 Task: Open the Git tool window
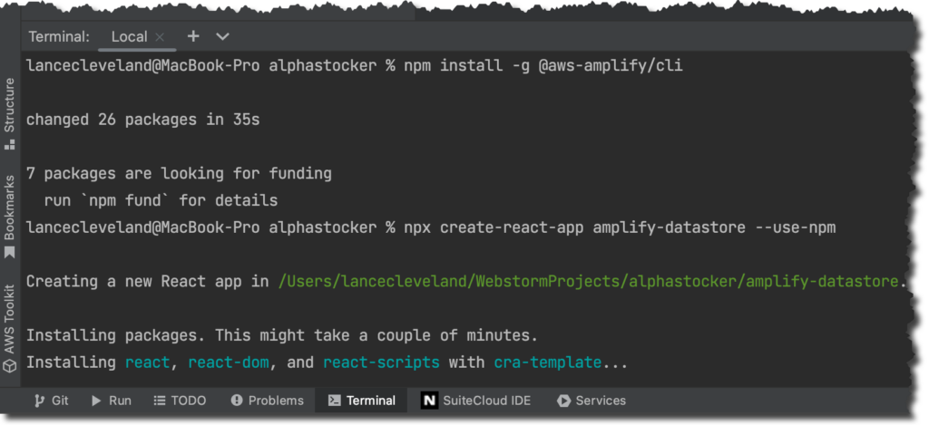pyautogui.click(x=52, y=401)
